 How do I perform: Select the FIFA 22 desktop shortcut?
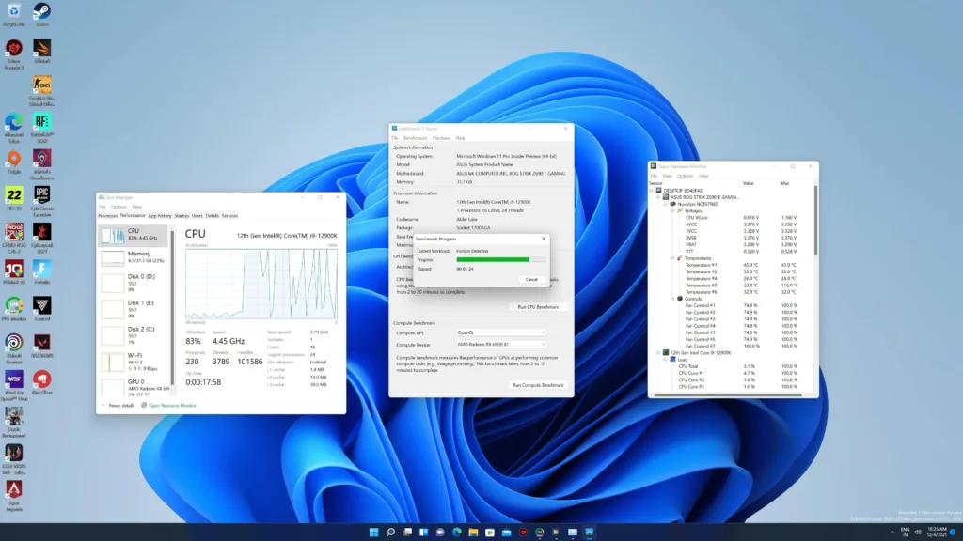13,199
